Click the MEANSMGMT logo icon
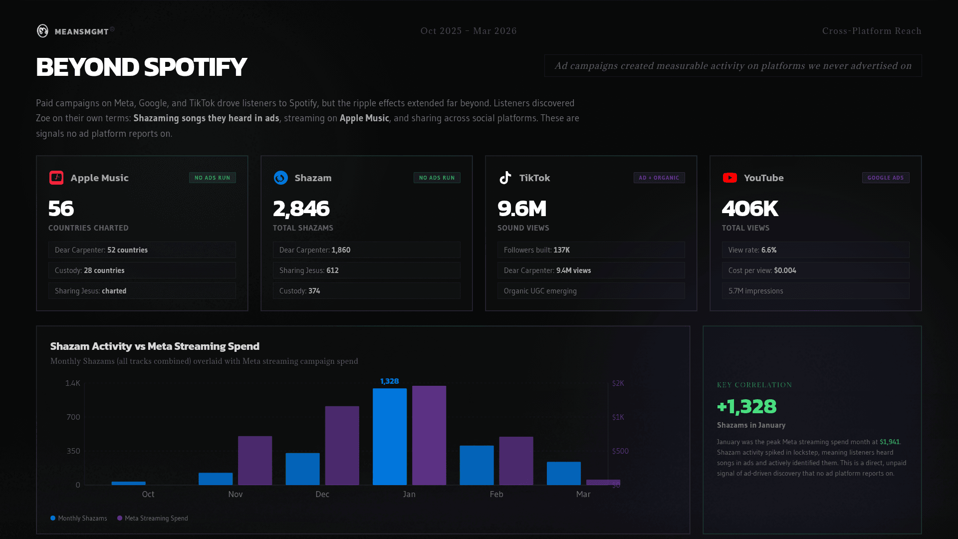 (x=43, y=31)
